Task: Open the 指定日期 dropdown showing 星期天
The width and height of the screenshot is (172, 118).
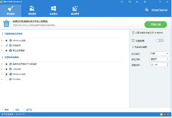Action: [160, 59]
